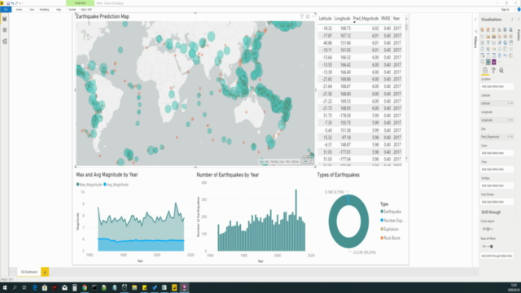Click the Sign in link
The width and height of the screenshot is (521, 293).
(x=505, y=10)
